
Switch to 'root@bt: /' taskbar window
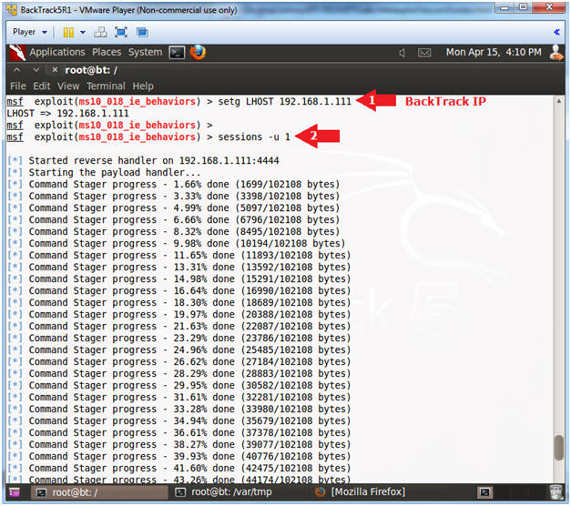tap(99, 492)
